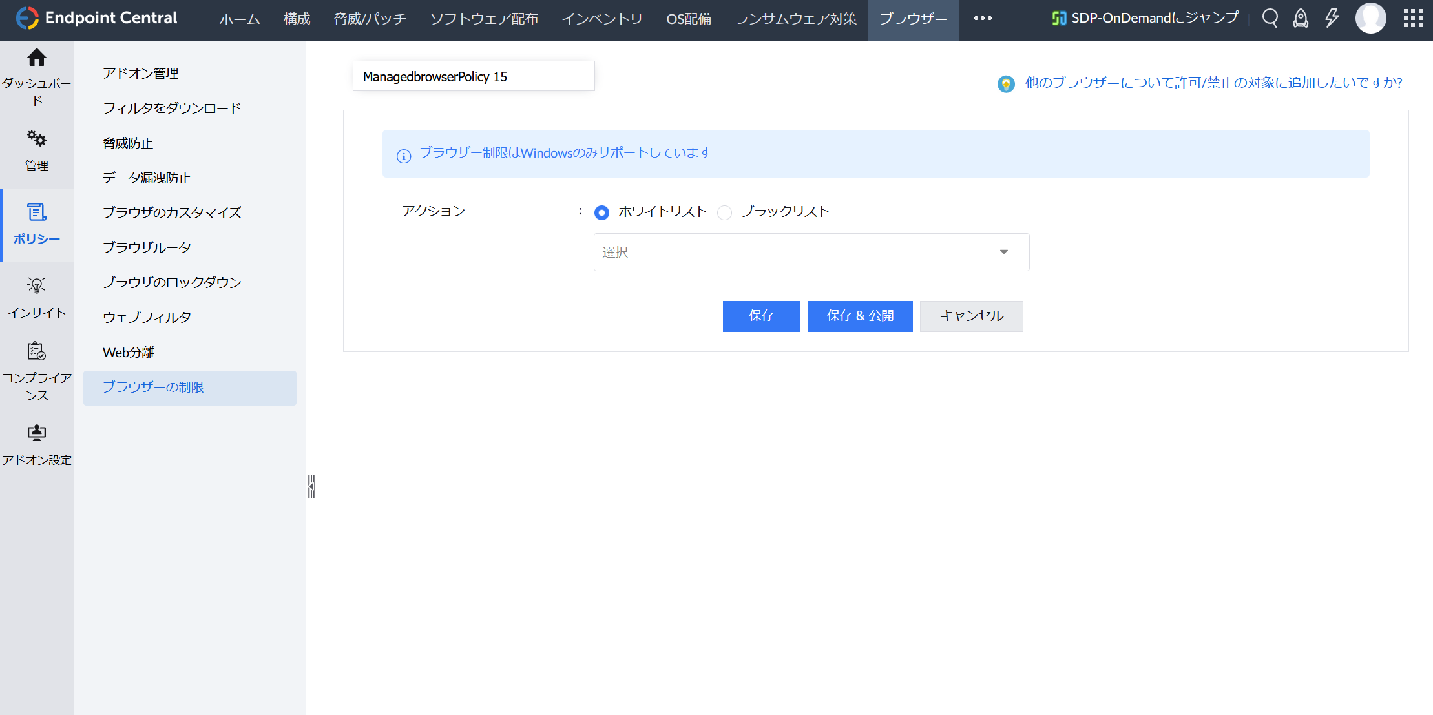Select the ブラックリスト radio button
This screenshot has height=715, width=1433.
[725, 212]
